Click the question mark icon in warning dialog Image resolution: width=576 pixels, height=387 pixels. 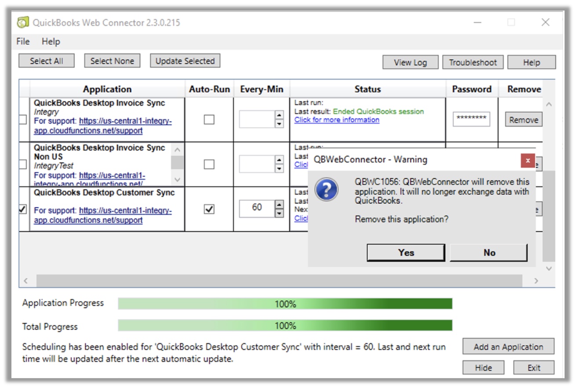(327, 190)
